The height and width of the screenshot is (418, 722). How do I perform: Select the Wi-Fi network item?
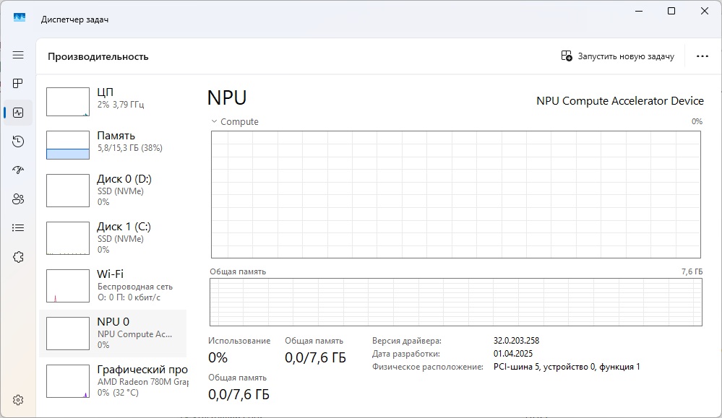click(113, 285)
